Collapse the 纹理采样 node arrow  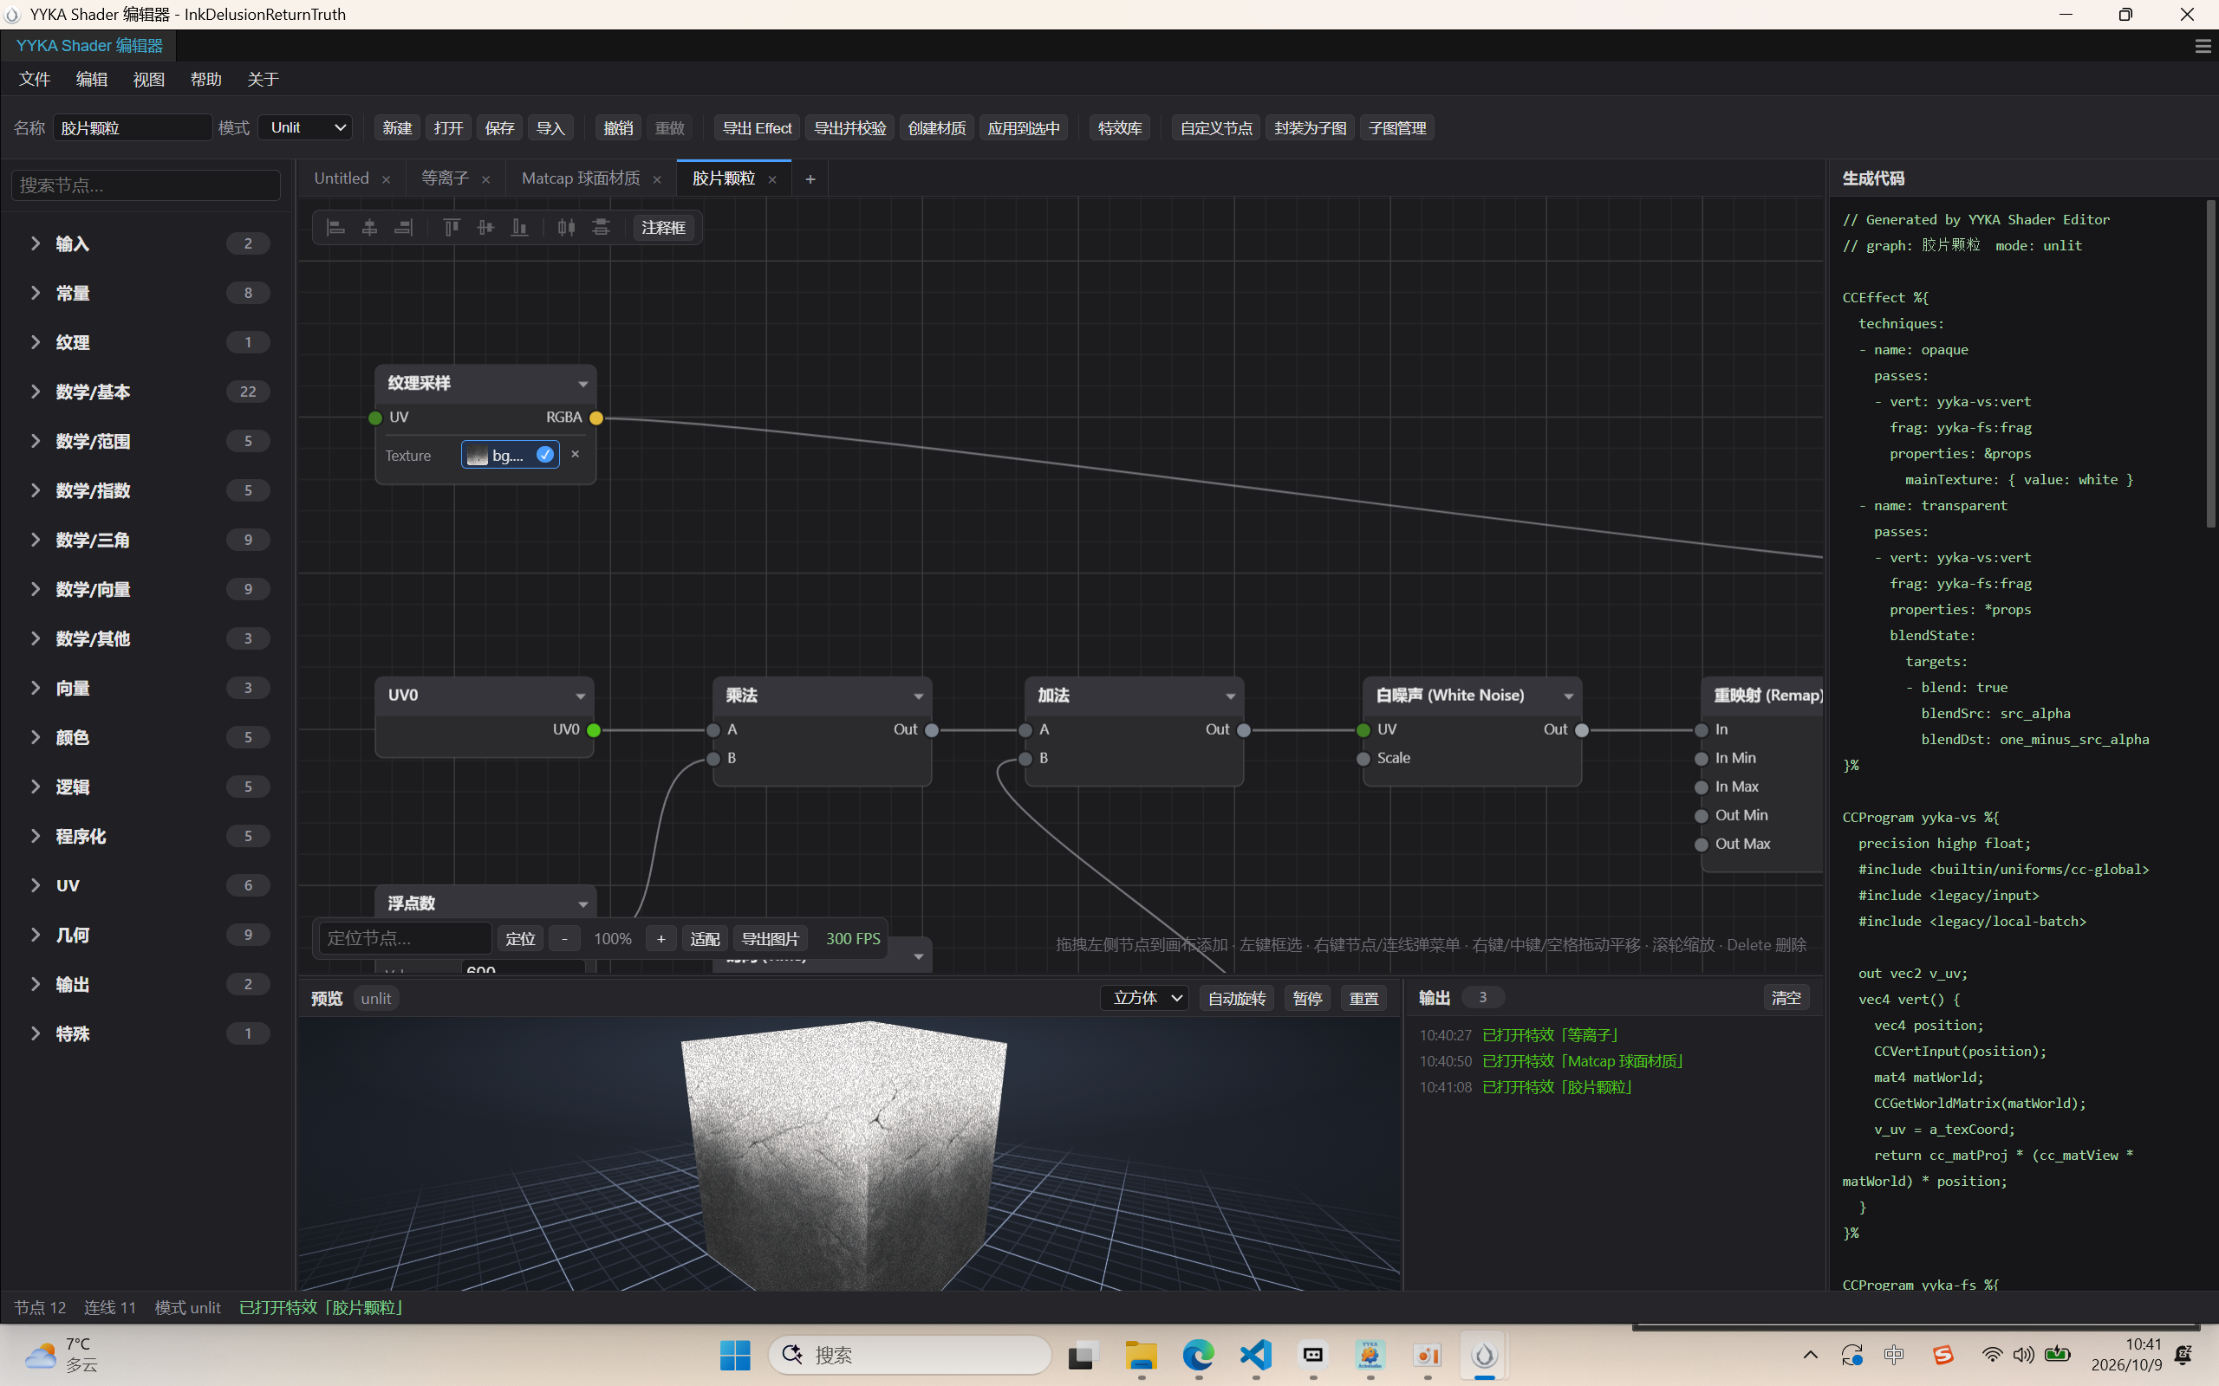click(582, 384)
